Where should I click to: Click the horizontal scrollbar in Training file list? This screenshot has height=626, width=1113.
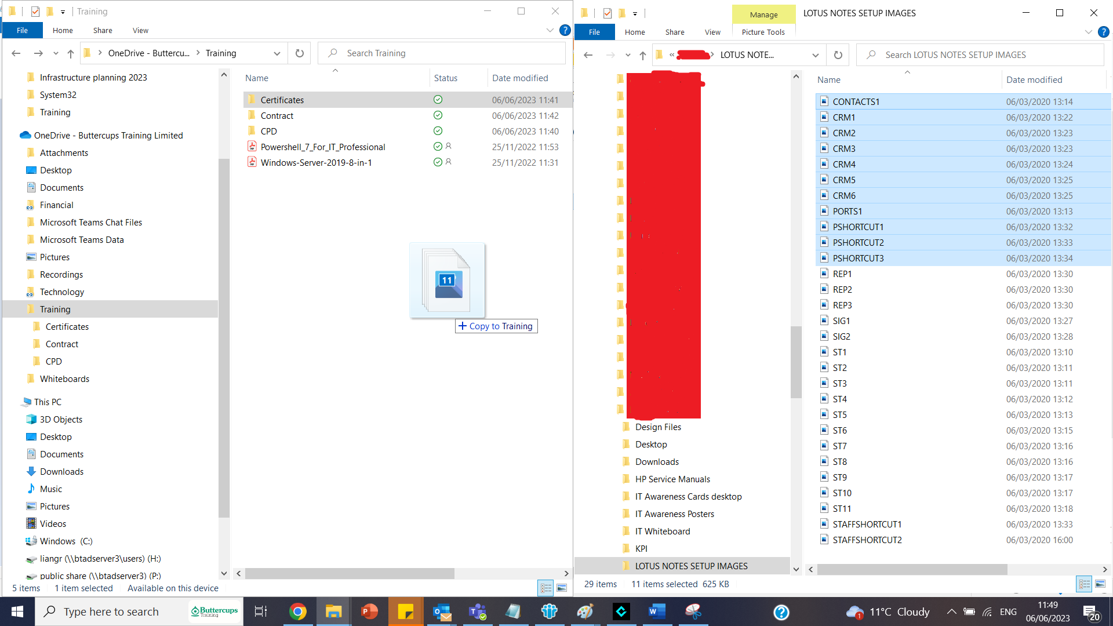click(349, 573)
